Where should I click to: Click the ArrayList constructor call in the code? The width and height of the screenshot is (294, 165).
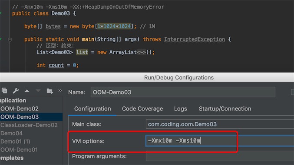pos(123,52)
